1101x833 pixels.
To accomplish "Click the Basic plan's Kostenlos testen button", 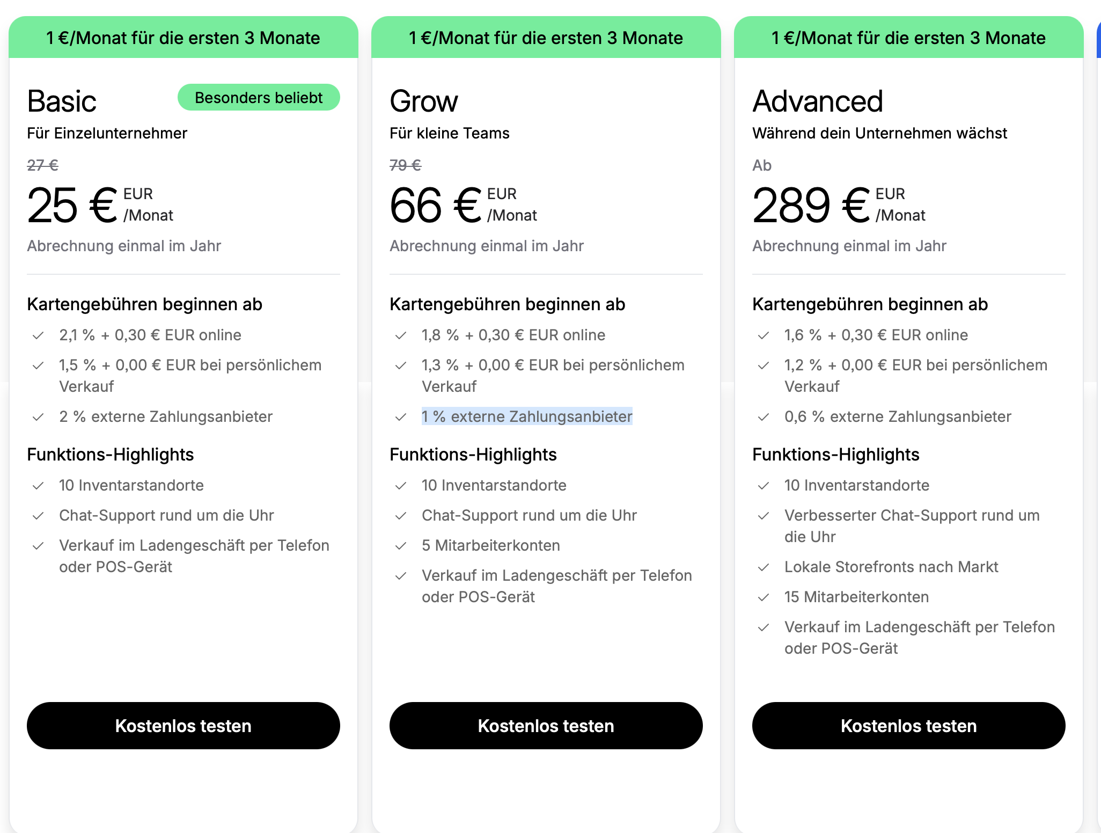I will click(x=183, y=726).
